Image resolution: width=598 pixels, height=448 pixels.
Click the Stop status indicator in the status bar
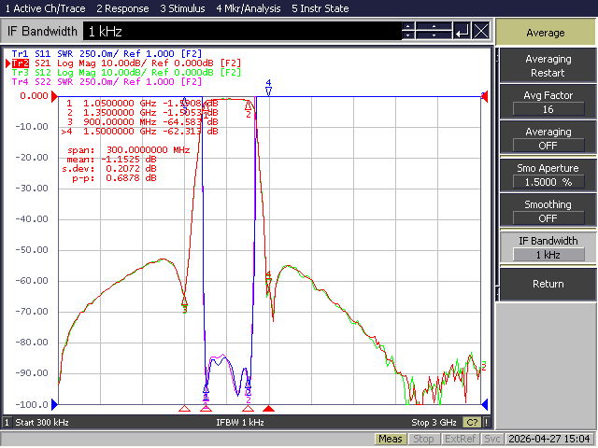click(423, 439)
